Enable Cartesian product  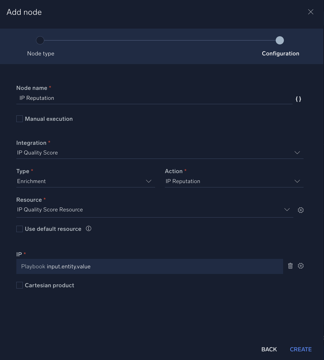(19, 285)
